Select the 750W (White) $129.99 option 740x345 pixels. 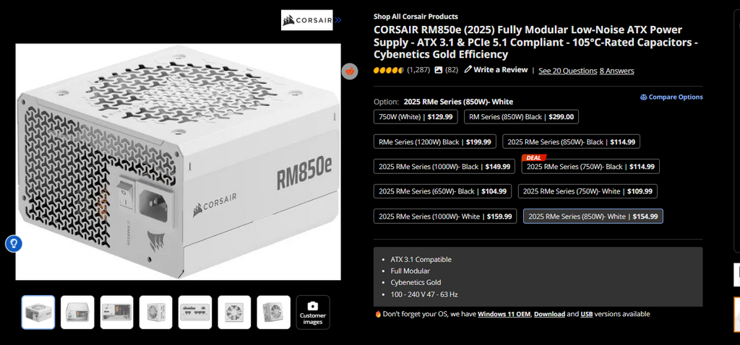[x=416, y=117]
